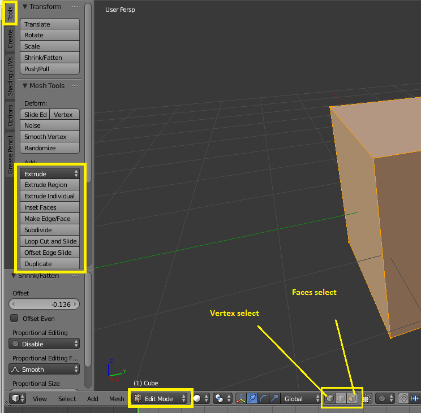Select the scale manipulator icon

(x=274, y=398)
